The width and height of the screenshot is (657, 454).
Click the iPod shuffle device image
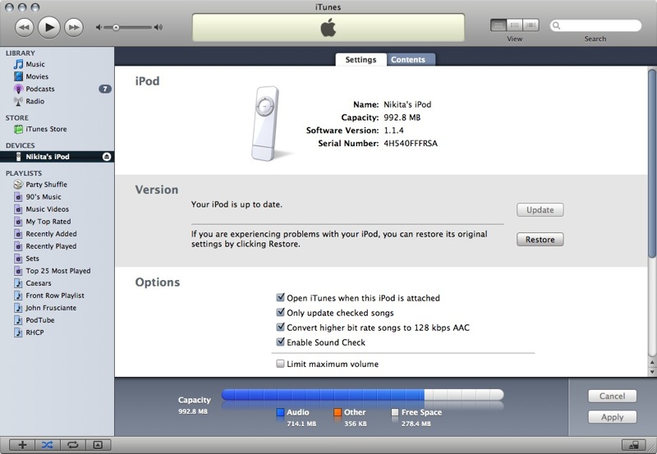265,123
